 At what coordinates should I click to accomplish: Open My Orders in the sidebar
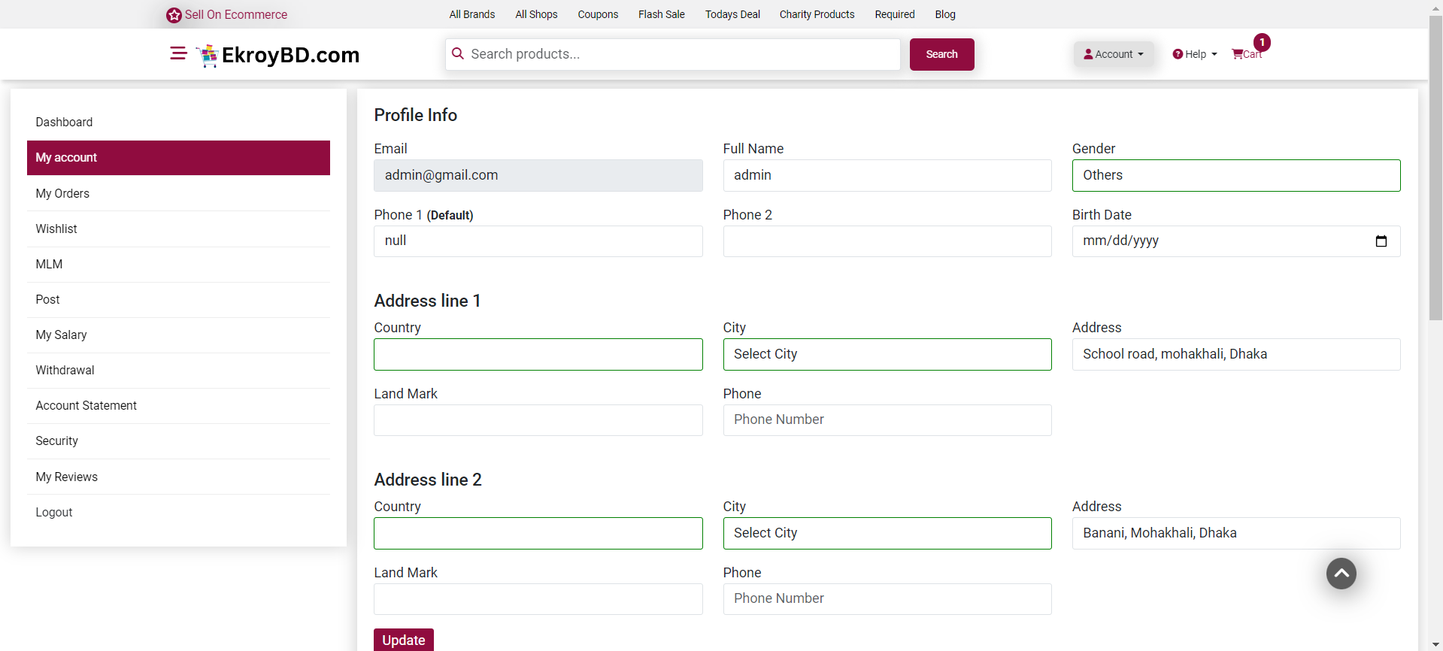62,193
